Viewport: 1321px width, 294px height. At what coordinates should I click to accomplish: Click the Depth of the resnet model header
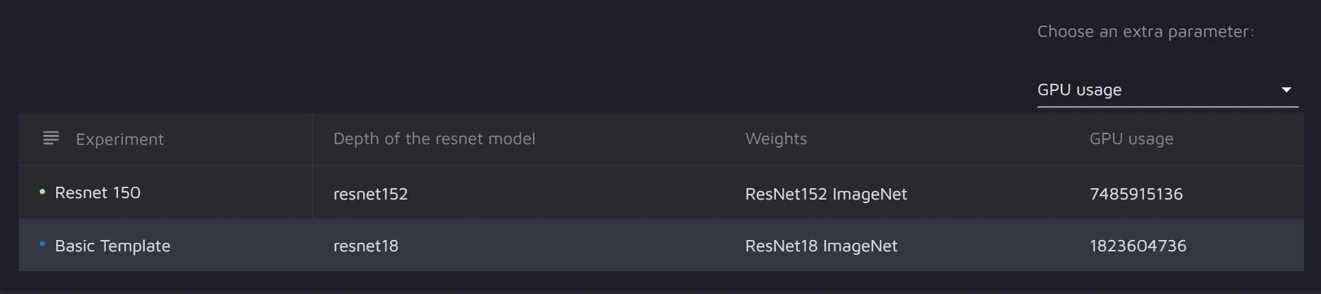point(434,139)
